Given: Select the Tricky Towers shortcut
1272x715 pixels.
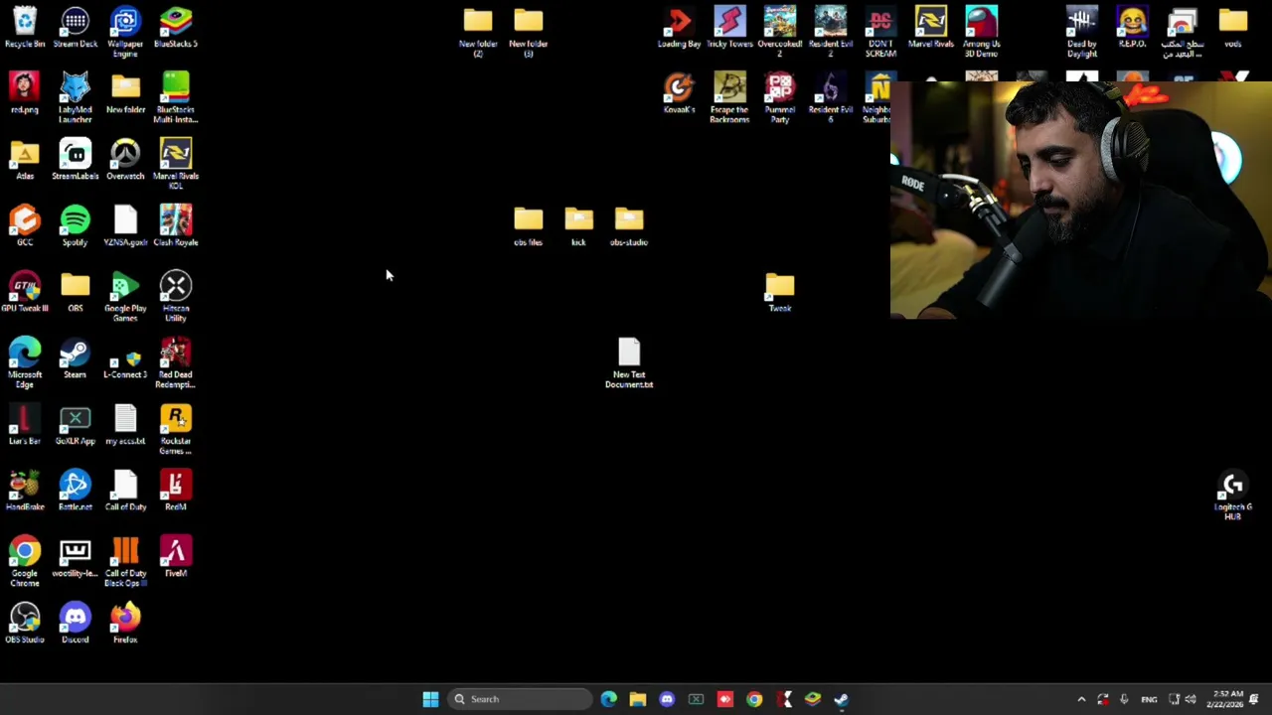Looking at the screenshot, I should click(x=729, y=28).
